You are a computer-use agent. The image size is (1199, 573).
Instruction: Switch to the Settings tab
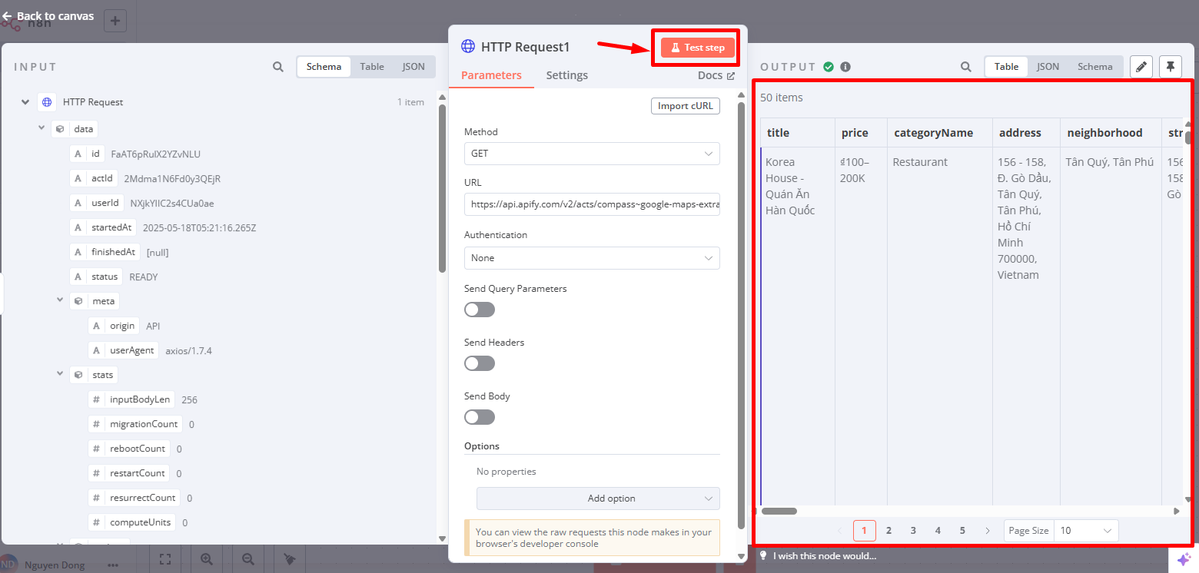566,75
